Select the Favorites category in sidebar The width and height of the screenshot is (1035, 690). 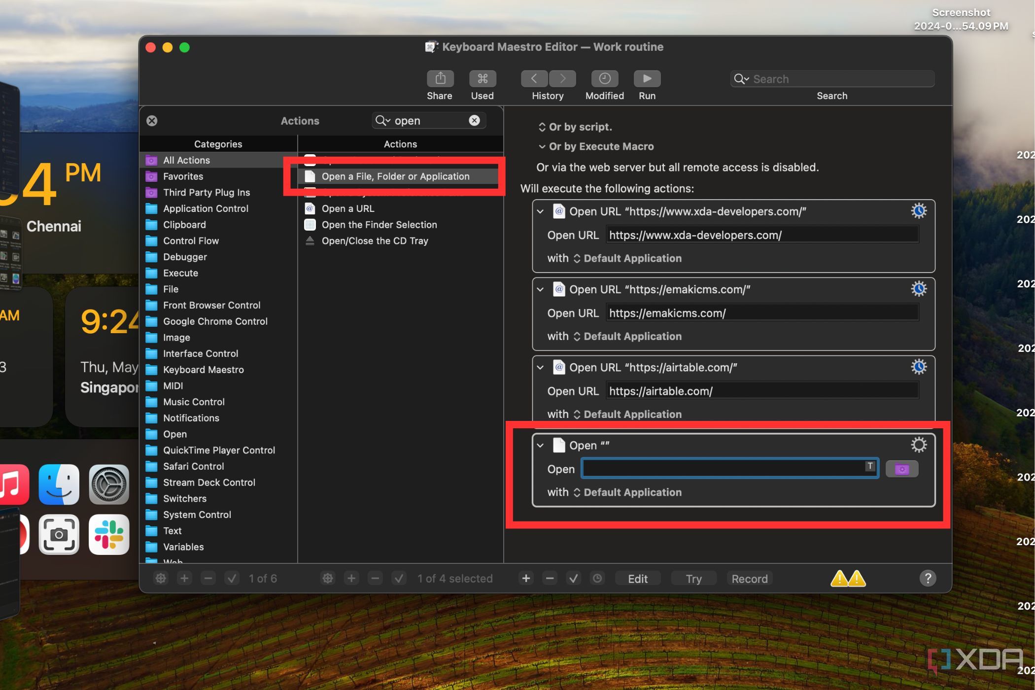pyautogui.click(x=182, y=175)
